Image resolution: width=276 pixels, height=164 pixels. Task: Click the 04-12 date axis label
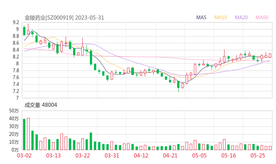[x=141, y=155]
